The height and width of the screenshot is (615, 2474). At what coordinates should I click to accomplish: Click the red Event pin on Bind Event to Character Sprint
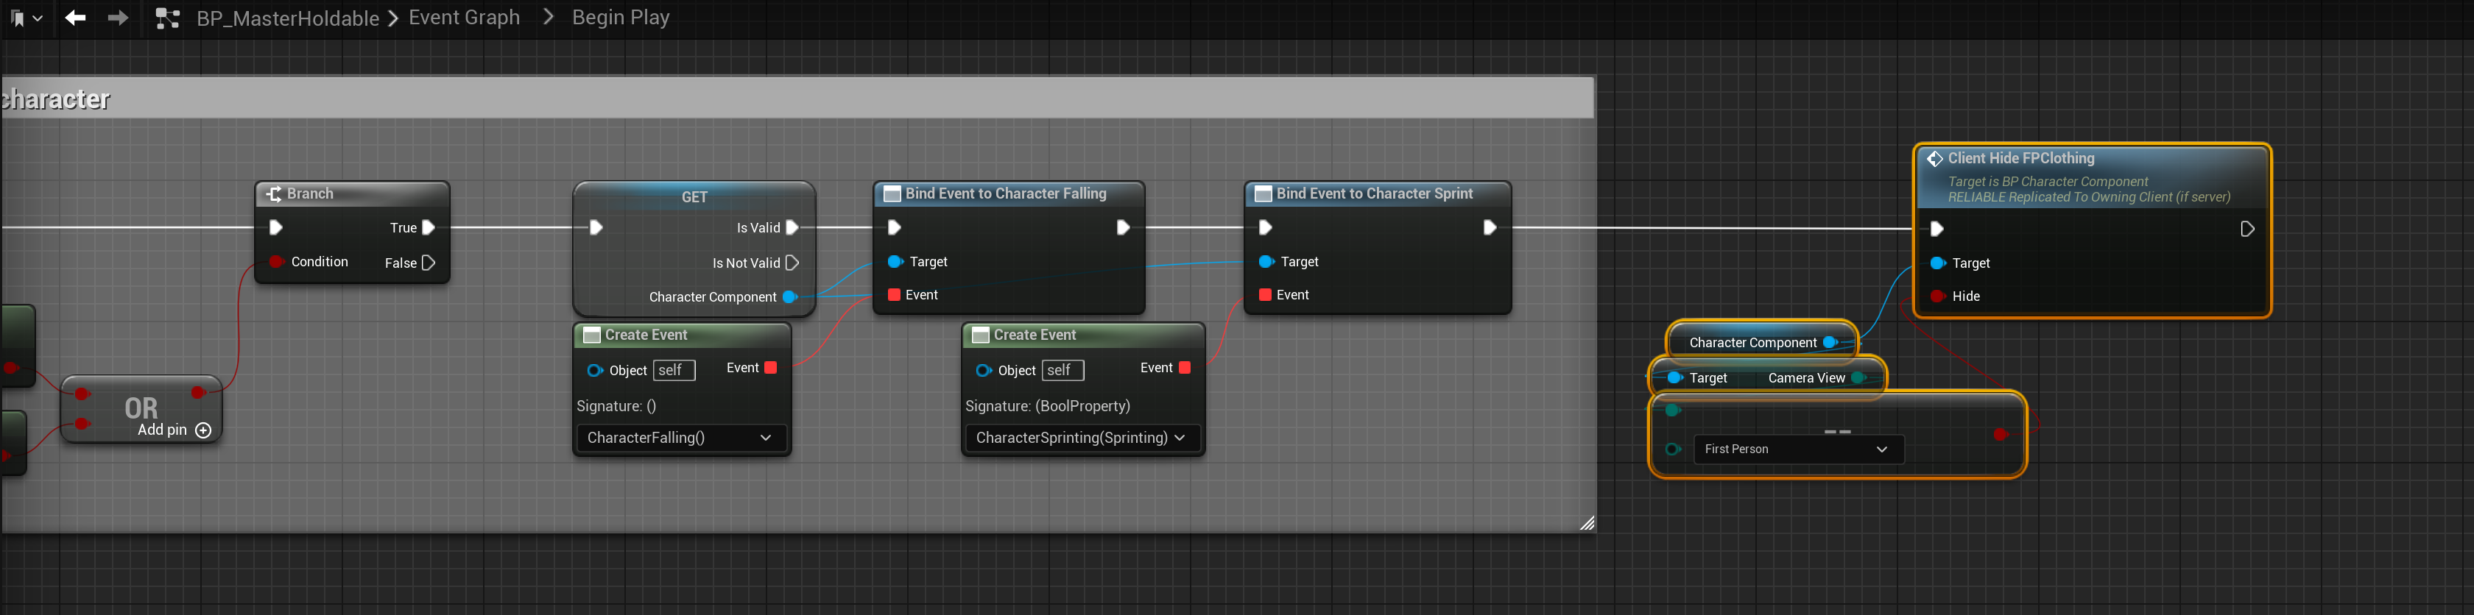[x=1265, y=294]
